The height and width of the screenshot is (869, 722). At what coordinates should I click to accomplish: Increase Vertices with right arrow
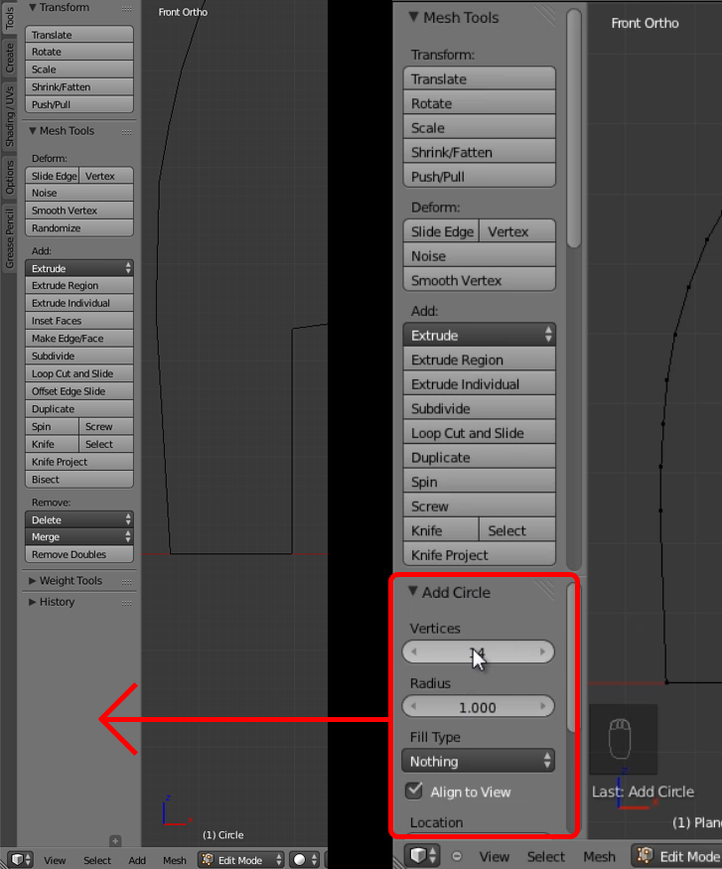(x=542, y=652)
